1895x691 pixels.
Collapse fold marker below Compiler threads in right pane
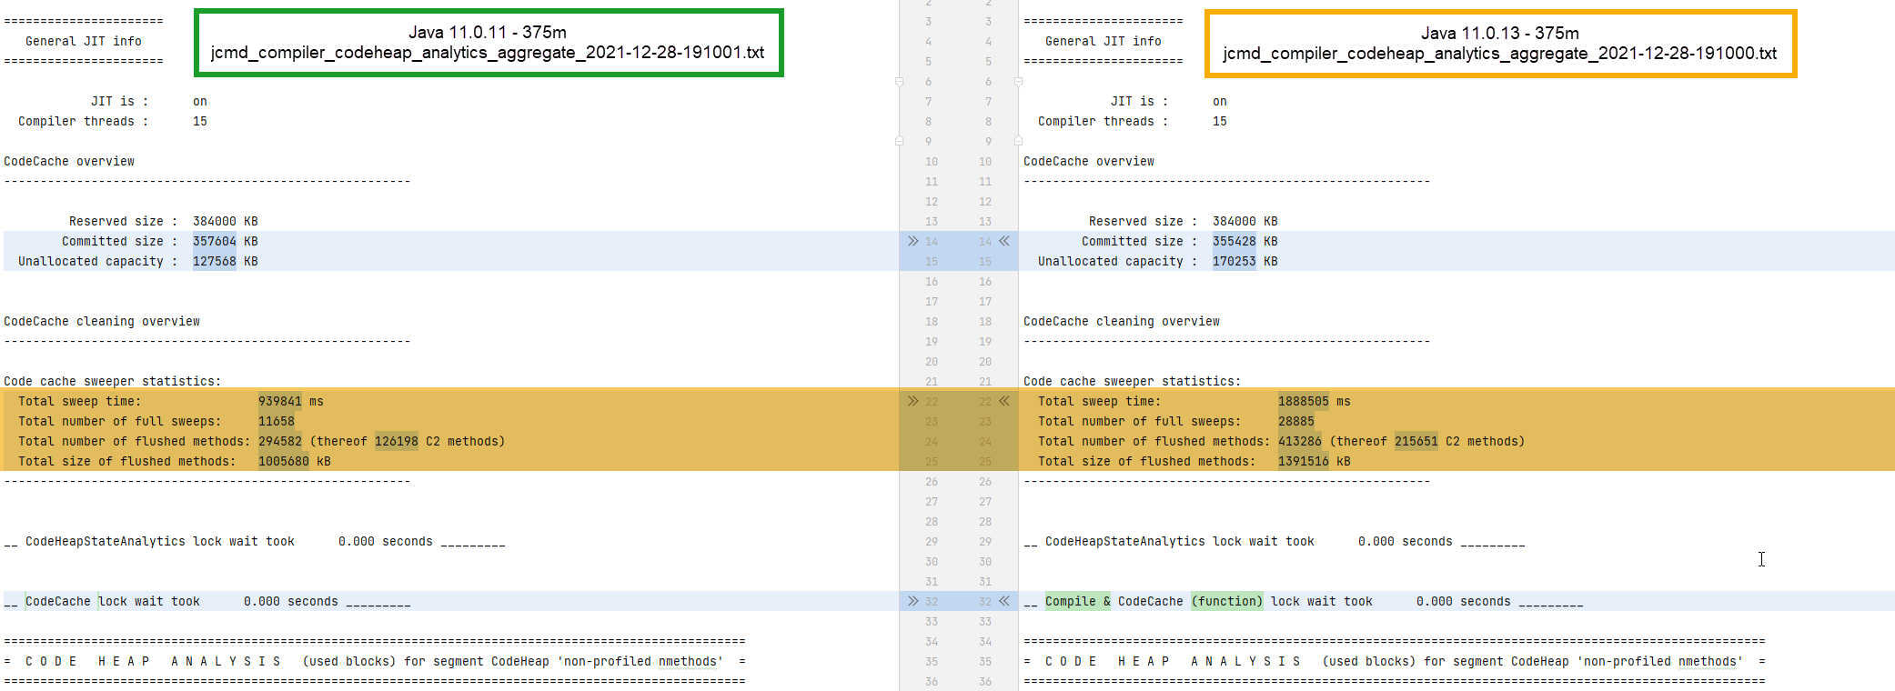pos(1018,141)
